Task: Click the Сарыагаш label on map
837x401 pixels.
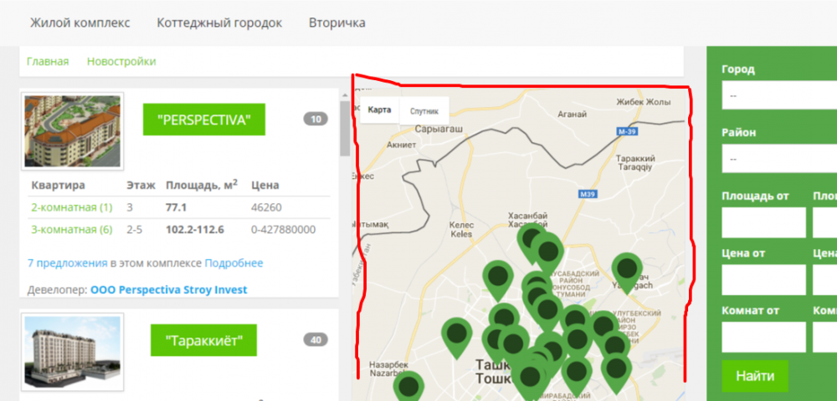Action: tap(439, 129)
